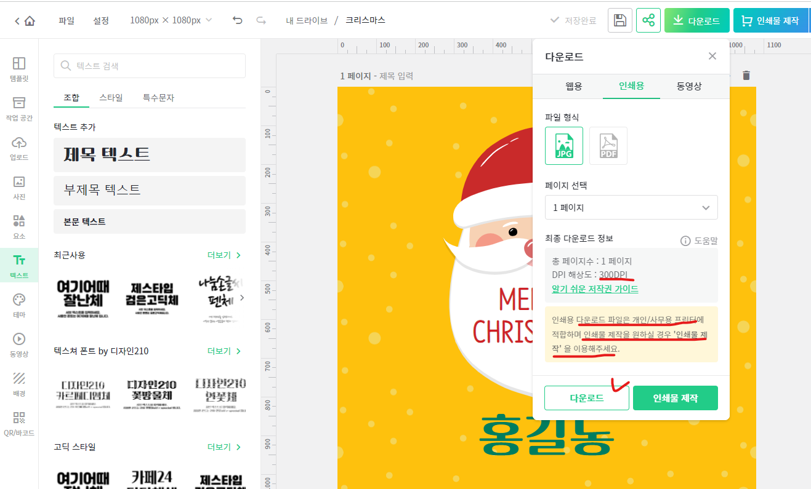The image size is (811, 489).
Task: Open the 업로드 sidebar panel
Action: pyautogui.click(x=19, y=148)
